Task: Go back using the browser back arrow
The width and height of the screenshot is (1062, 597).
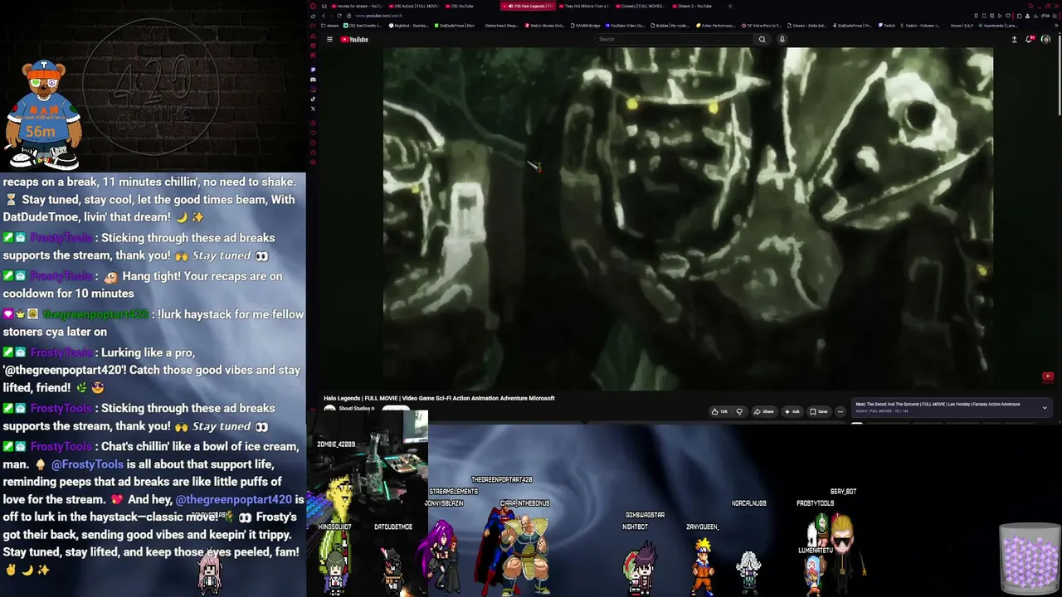Action: (x=323, y=16)
